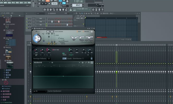Screen dimensions: 173x104
Task: Toggle the Kick channel mute LED
Action: tap(27, 19)
